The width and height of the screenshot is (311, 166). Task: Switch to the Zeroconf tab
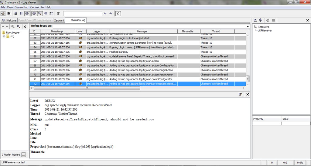[59, 20]
